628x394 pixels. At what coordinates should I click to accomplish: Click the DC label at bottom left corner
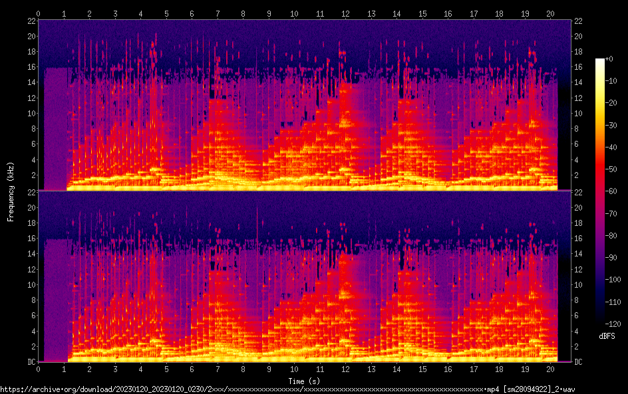point(30,362)
